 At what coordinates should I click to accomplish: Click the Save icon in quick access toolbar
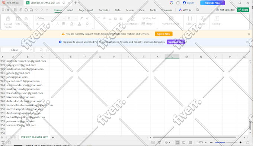[16, 10]
